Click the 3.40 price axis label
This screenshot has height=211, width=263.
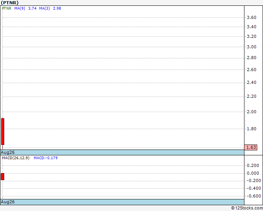252,27
